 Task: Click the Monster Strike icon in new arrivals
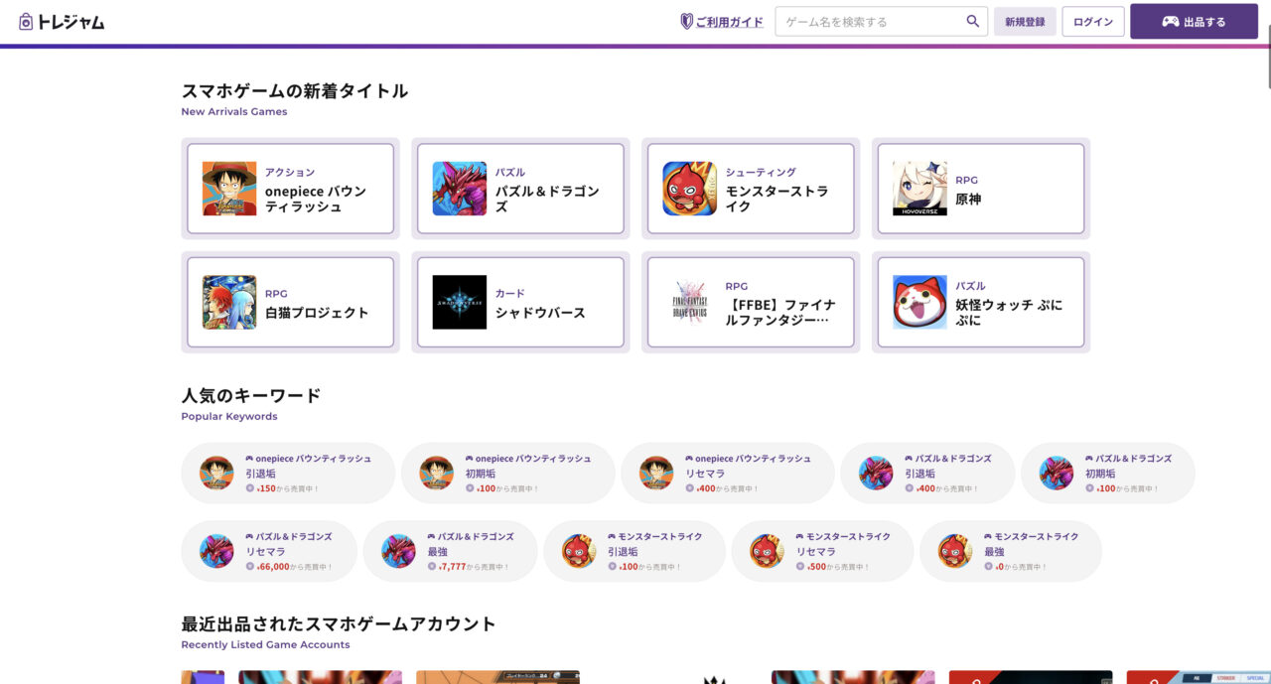pos(690,189)
